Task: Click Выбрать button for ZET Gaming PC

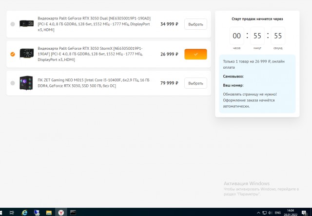Action: (x=195, y=83)
